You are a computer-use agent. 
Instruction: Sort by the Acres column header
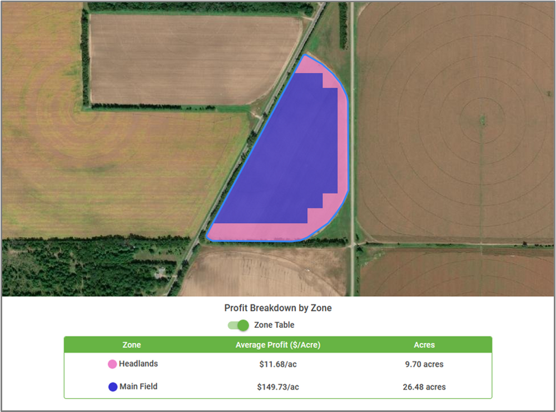tap(424, 345)
